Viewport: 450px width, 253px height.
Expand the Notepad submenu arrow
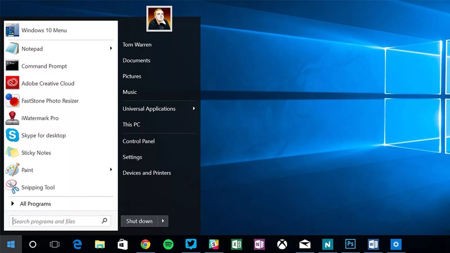111,48
